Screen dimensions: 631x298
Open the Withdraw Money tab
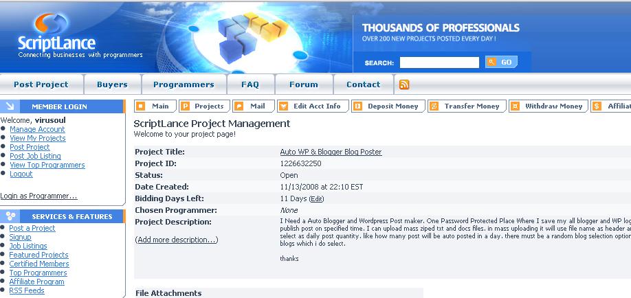pyautogui.click(x=549, y=106)
